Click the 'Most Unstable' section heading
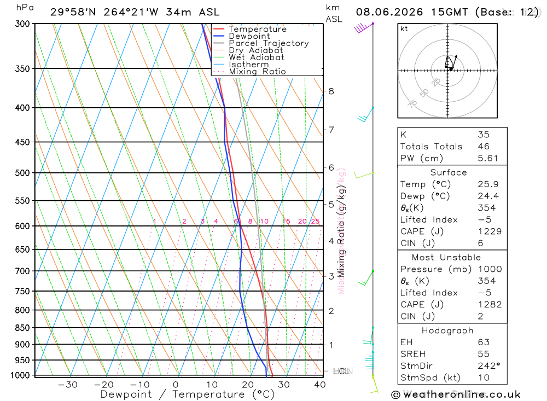This screenshot has height=401, width=547. (446, 258)
